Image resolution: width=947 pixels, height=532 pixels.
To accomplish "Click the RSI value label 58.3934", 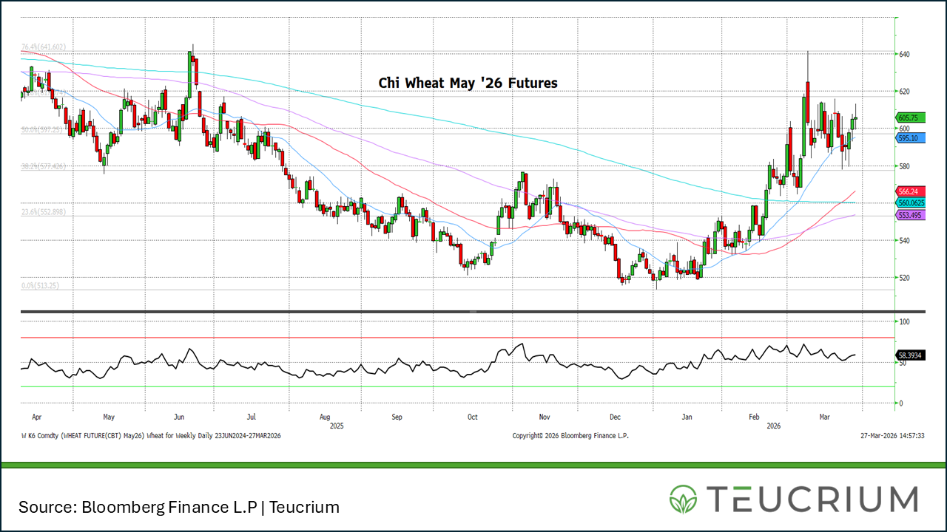I will (x=911, y=355).
